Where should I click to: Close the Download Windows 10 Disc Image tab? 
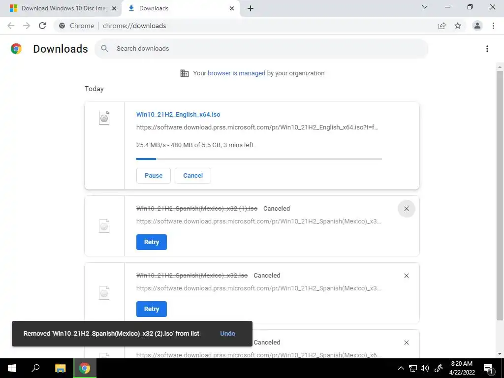(x=114, y=8)
